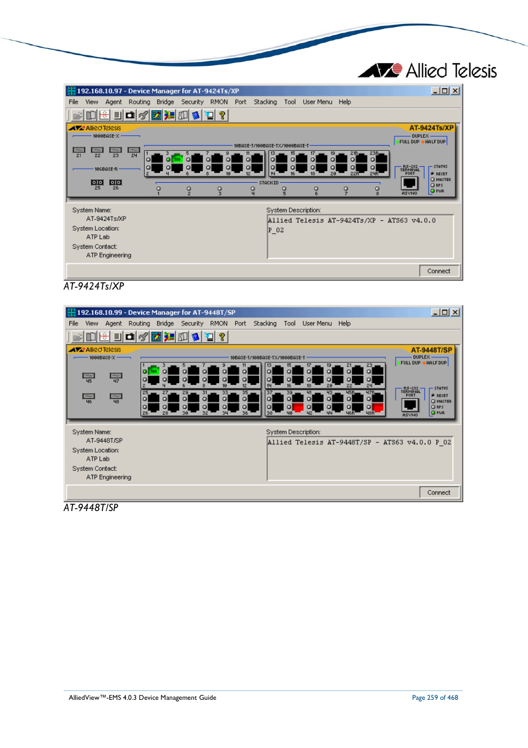Click question mark help icon in AT-9448T/SP toolbar
The image size is (528, 748).
(x=222, y=337)
